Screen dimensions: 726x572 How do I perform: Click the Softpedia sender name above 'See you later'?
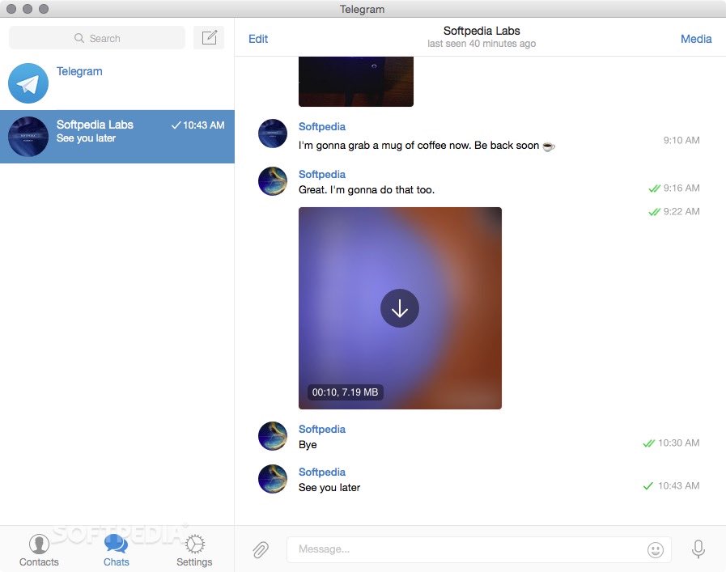coord(321,472)
